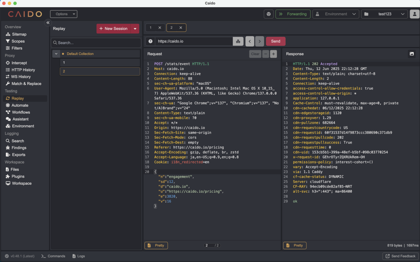Viewport: 420px width, 262px height.
Task: Open Workspace sidebar item
Action: tap(19, 183)
